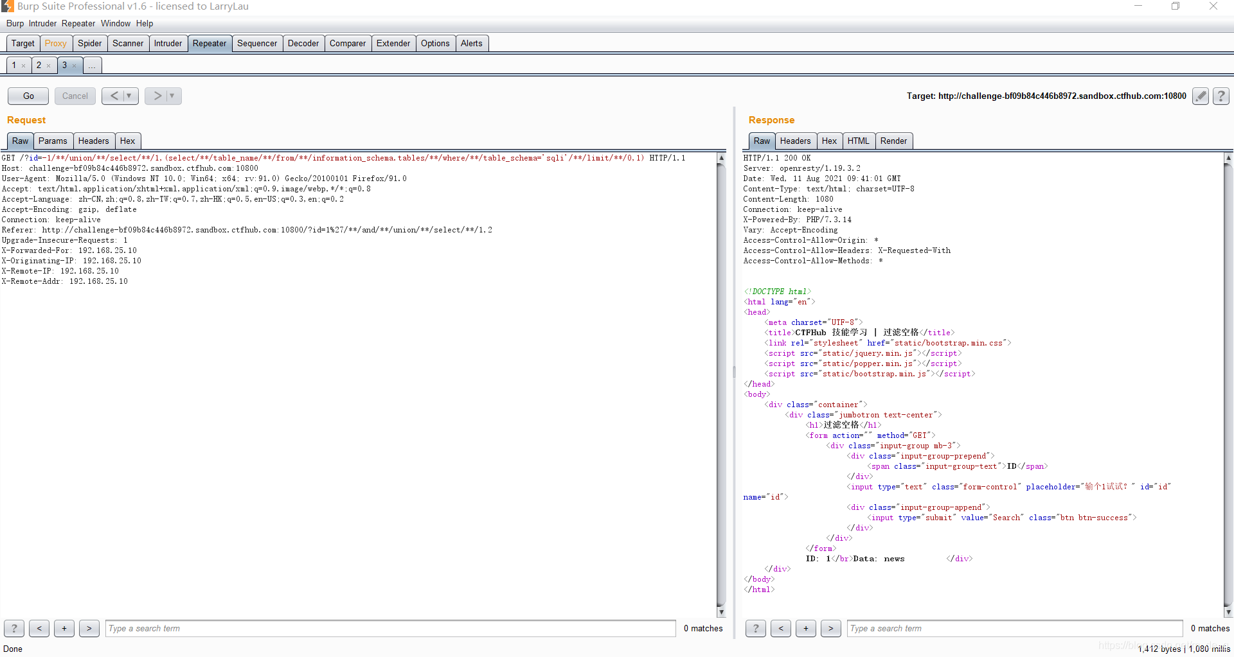Image resolution: width=1234 pixels, height=657 pixels.
Task: Select Repeater request tab 1
Action: (14, 66)
